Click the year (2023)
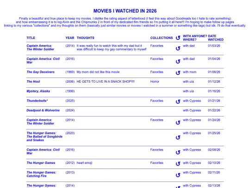Viewport: 250px width, 188px height. point(70,133)
